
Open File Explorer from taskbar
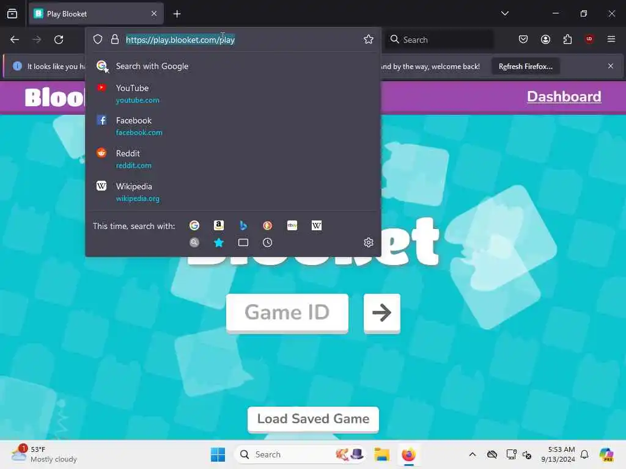pyautogui.click(x=381, y=454)
